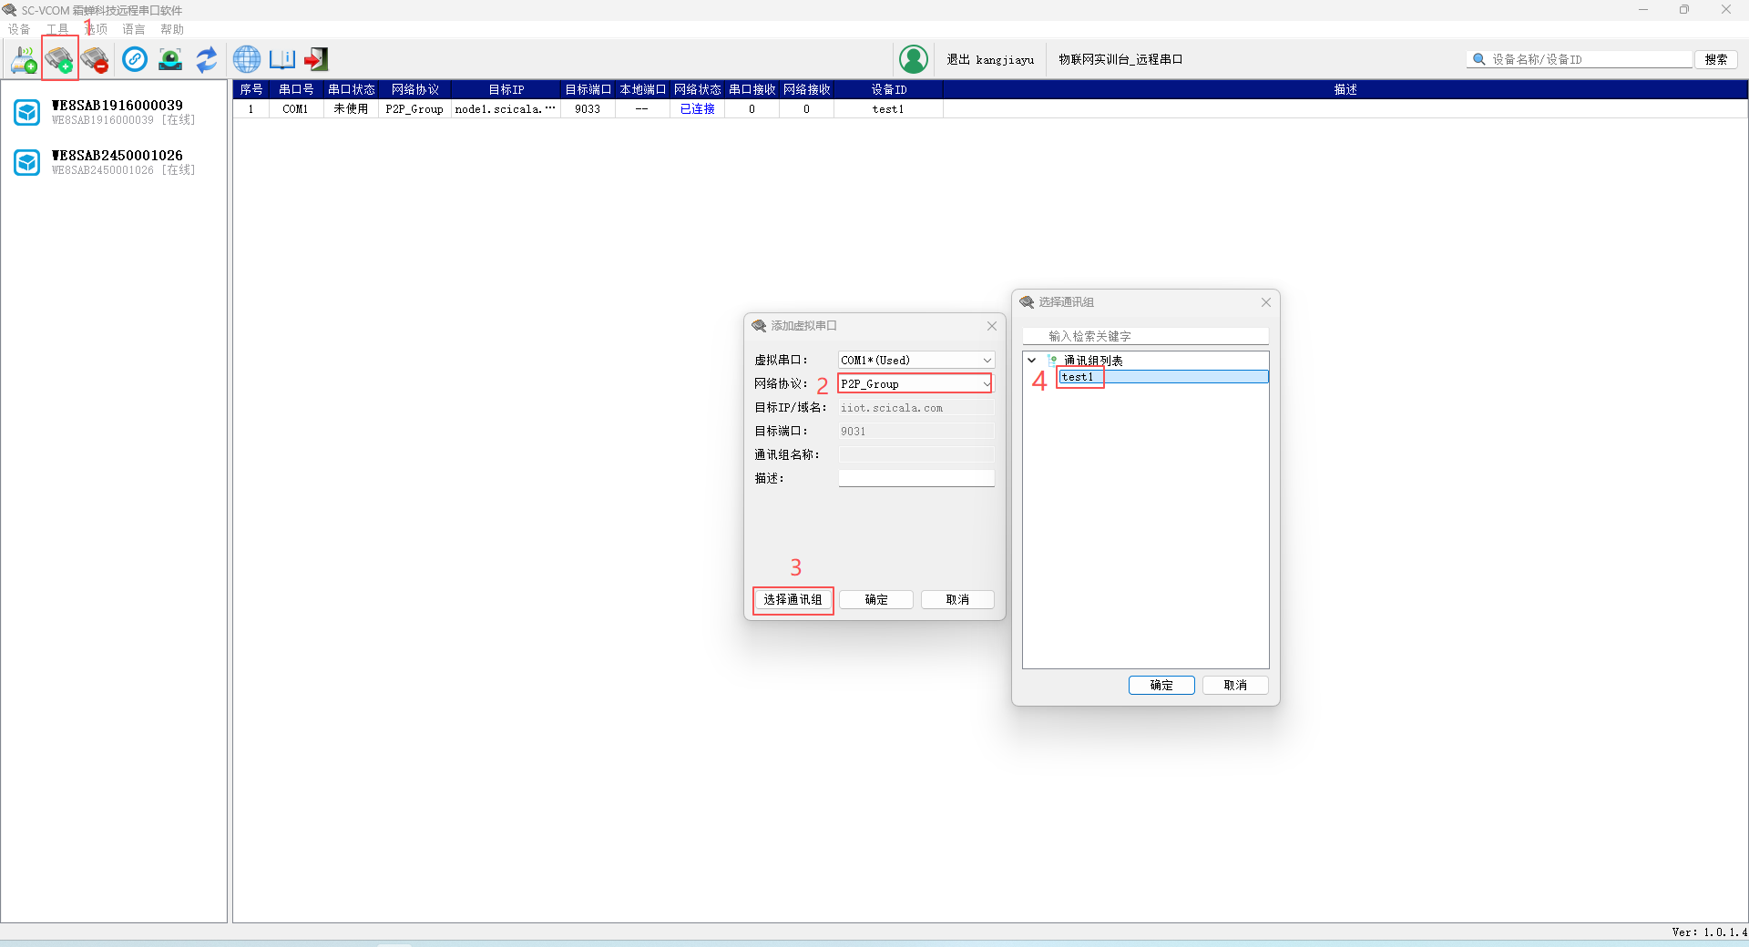Open the 设备 menu
This screenshot has width=1749, height=947.
pos(19,29)
